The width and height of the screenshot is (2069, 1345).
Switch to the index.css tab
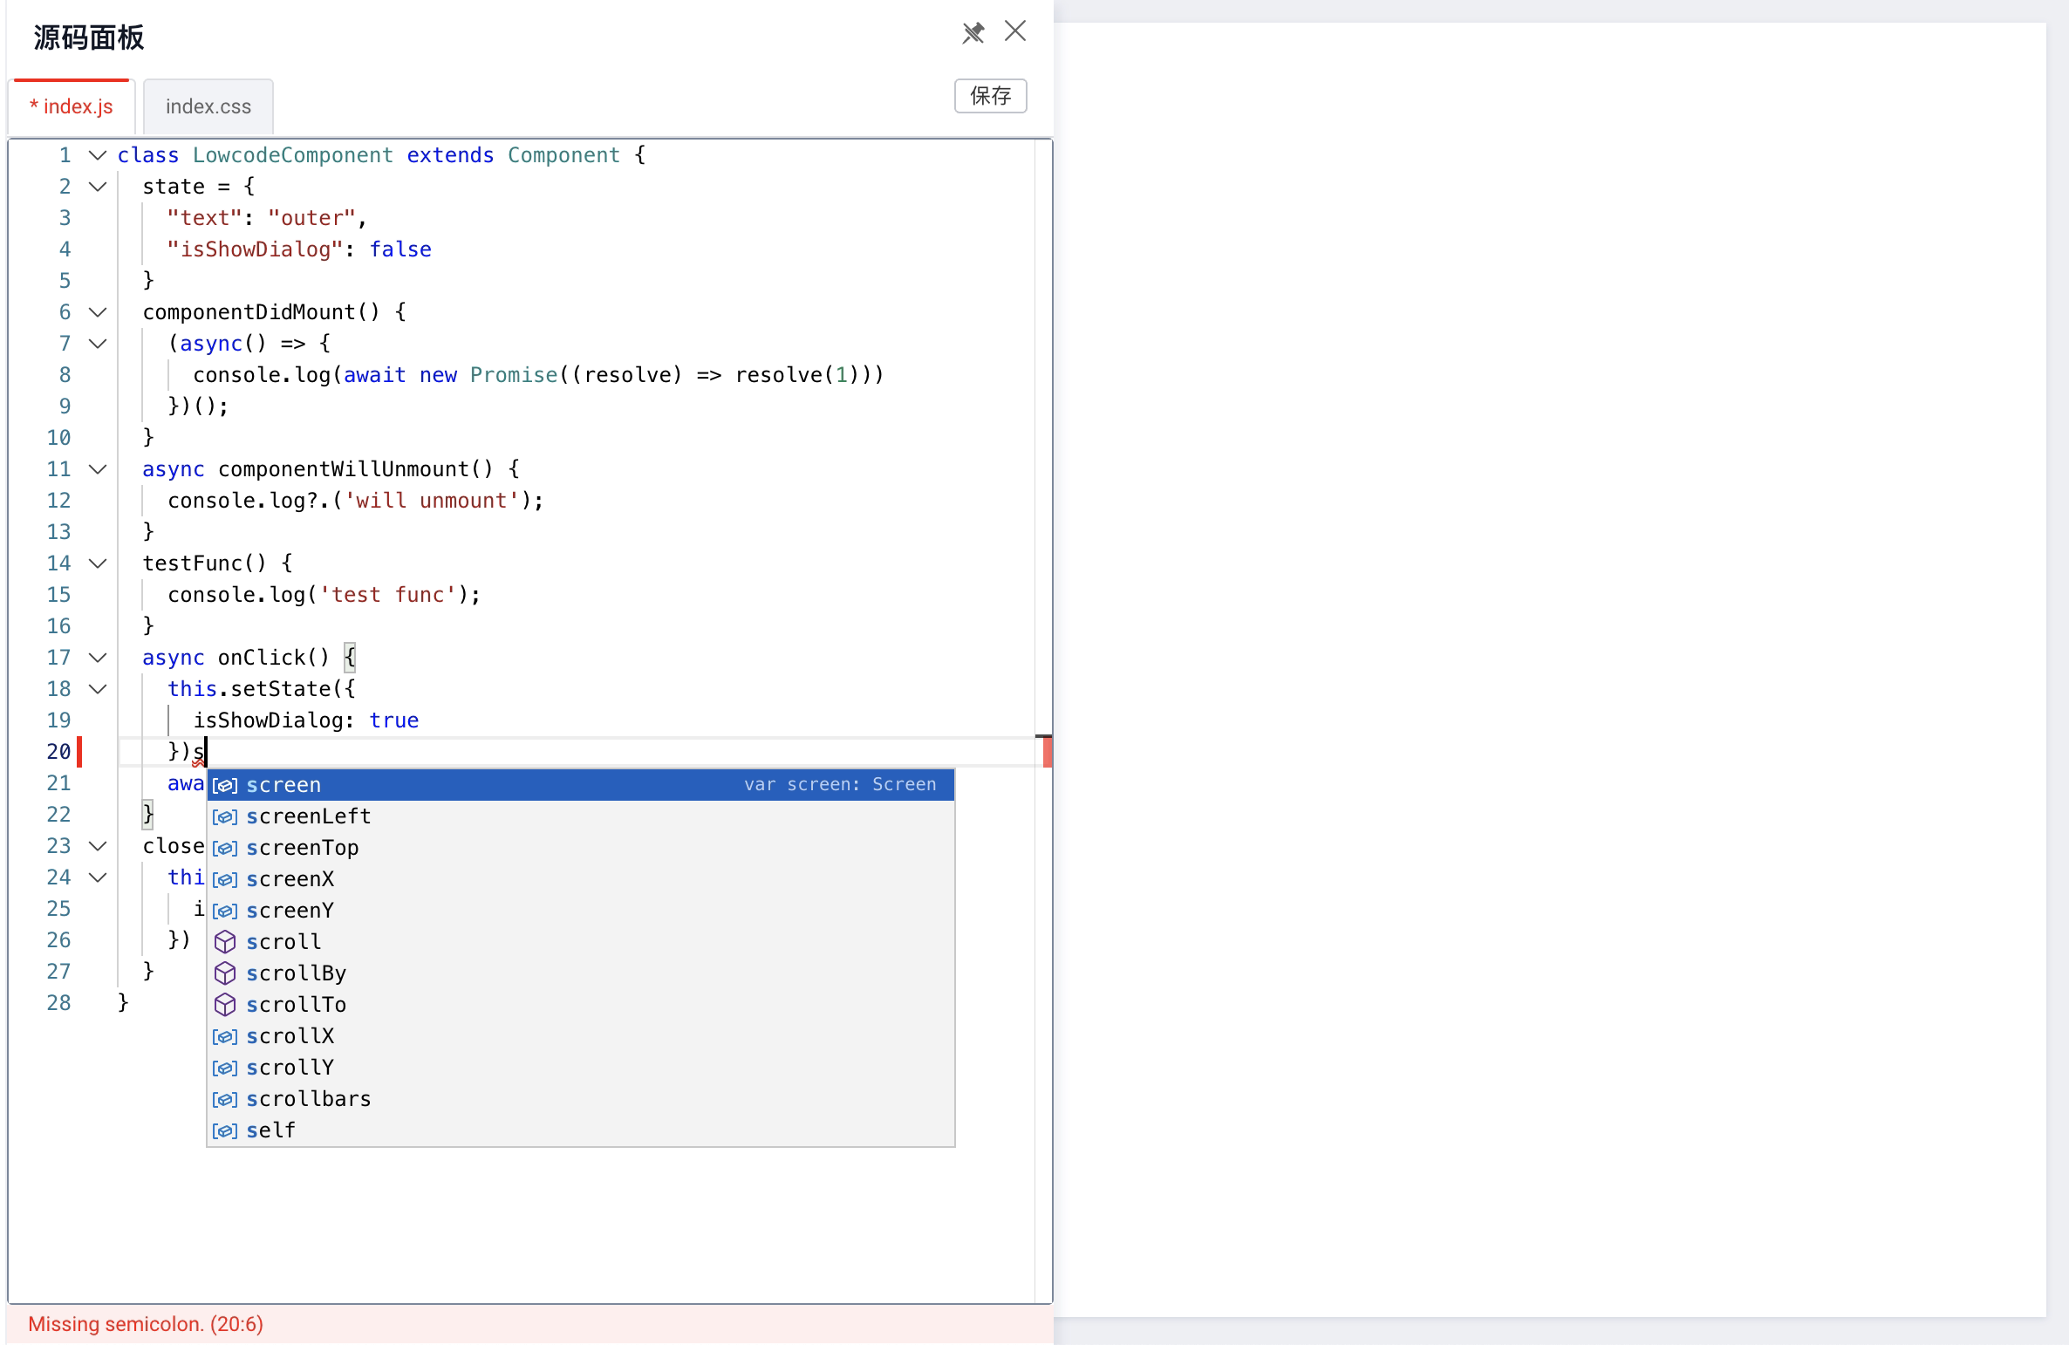208,106
